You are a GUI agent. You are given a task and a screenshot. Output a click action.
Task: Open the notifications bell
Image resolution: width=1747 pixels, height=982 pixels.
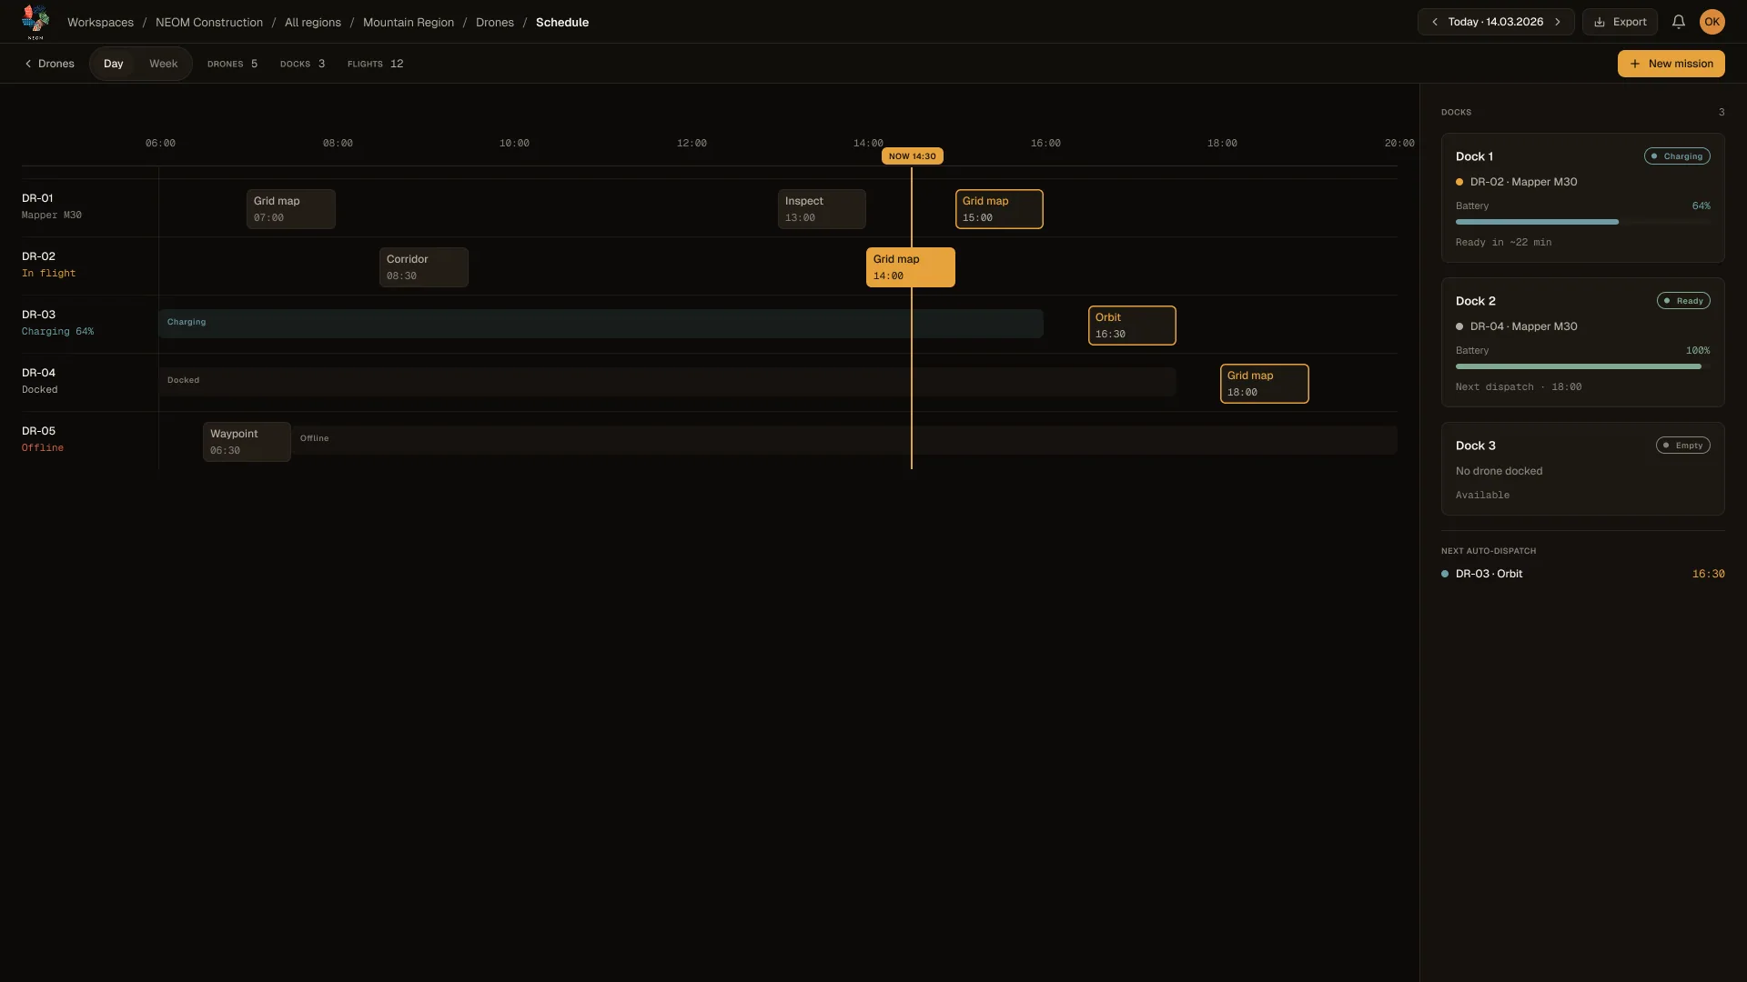click(x=1679, y=22)
